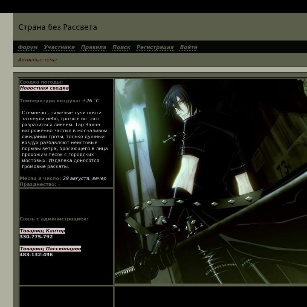Open the Поиск menu link

tap(121, 47)
